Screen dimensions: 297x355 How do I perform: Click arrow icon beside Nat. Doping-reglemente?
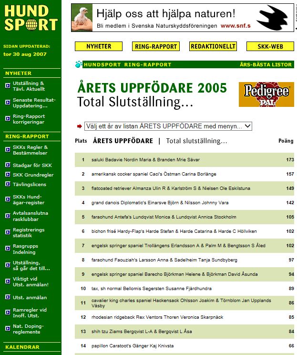[8, 328]
